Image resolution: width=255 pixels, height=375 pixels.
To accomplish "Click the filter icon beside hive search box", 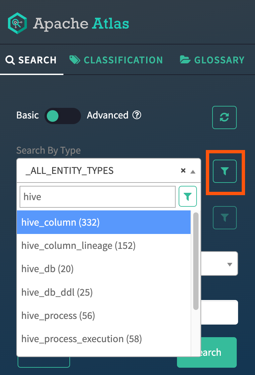I will pyautogui.click(x=188, y=196).
